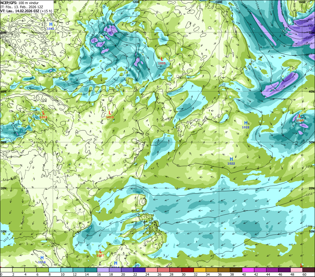This screenshot has height=277, width=315.
Task: Select the olive green 6–8 legend swatch
Action: [43, 270]
